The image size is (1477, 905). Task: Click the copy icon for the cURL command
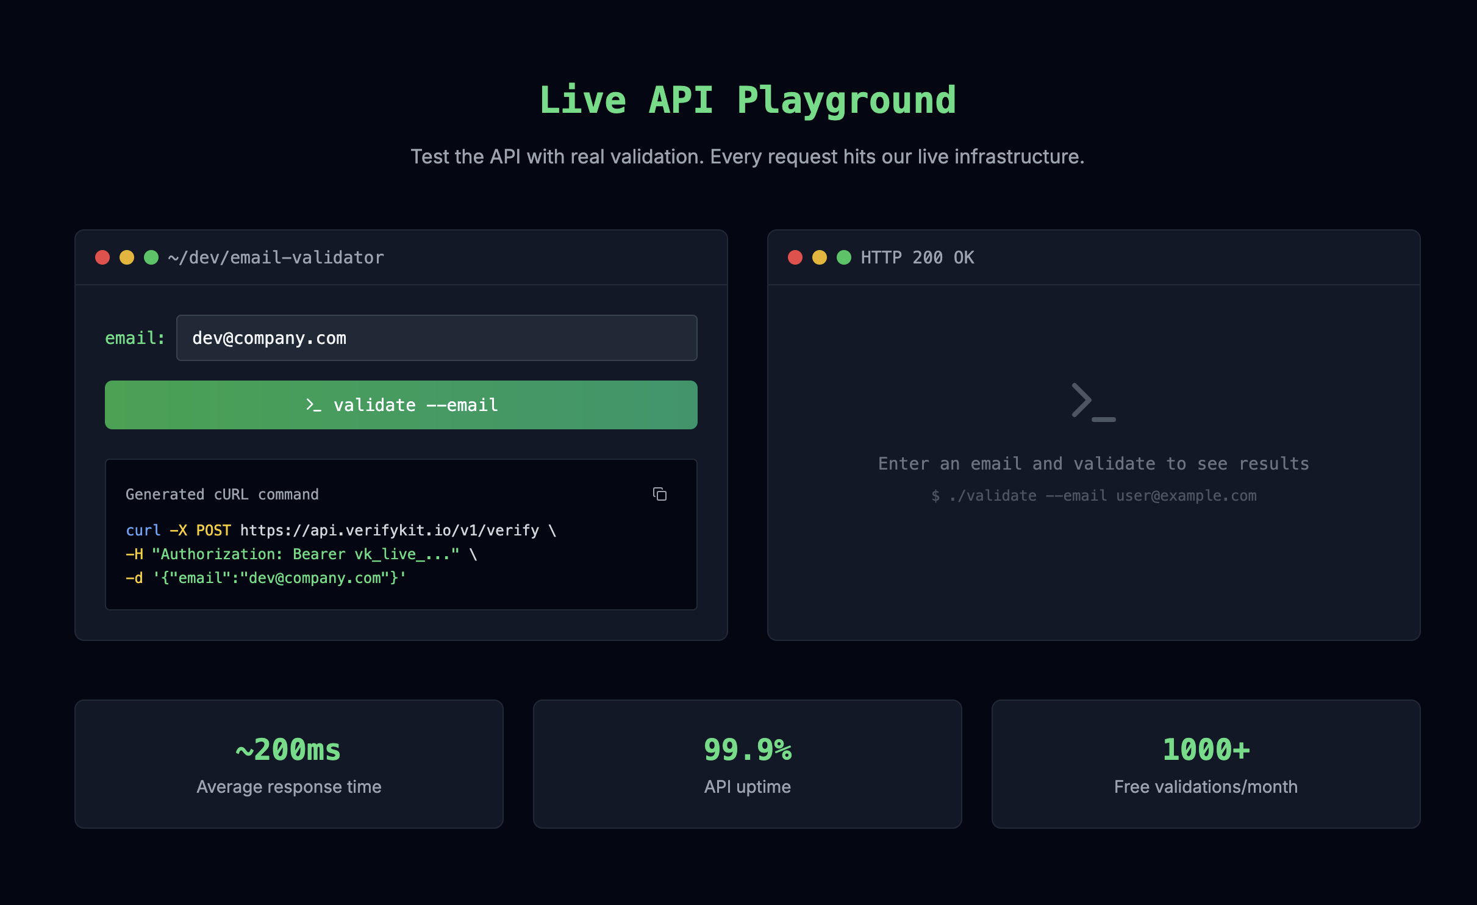660,495
